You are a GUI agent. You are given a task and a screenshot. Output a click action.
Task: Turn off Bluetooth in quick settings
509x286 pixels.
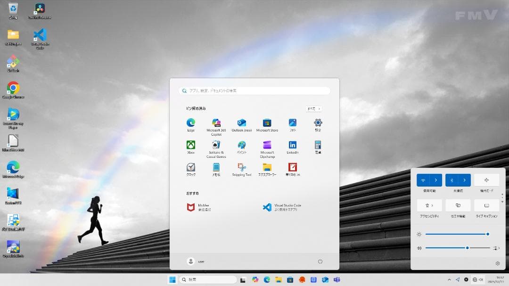[452, 180]
